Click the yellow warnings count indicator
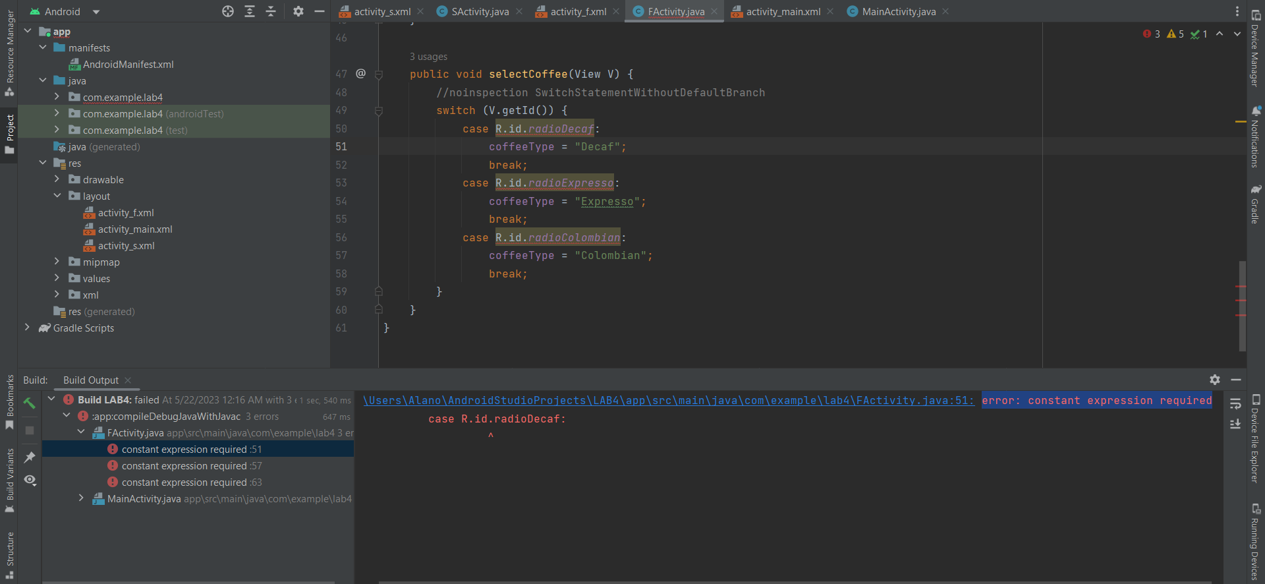The image size is (1265, 584). coord(1175,34)
